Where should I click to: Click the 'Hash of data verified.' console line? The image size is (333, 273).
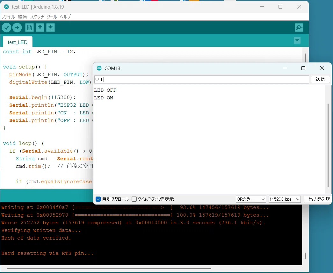click(36, 238)
